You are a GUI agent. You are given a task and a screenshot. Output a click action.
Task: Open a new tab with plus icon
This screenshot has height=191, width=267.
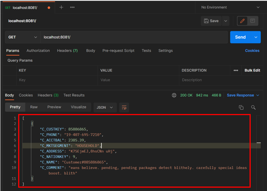61,7
